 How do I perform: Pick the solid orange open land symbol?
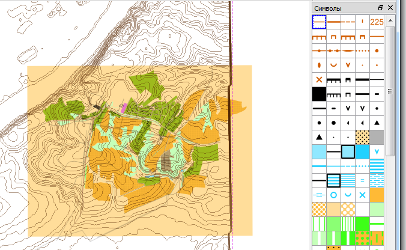click(x=377, y=195)
